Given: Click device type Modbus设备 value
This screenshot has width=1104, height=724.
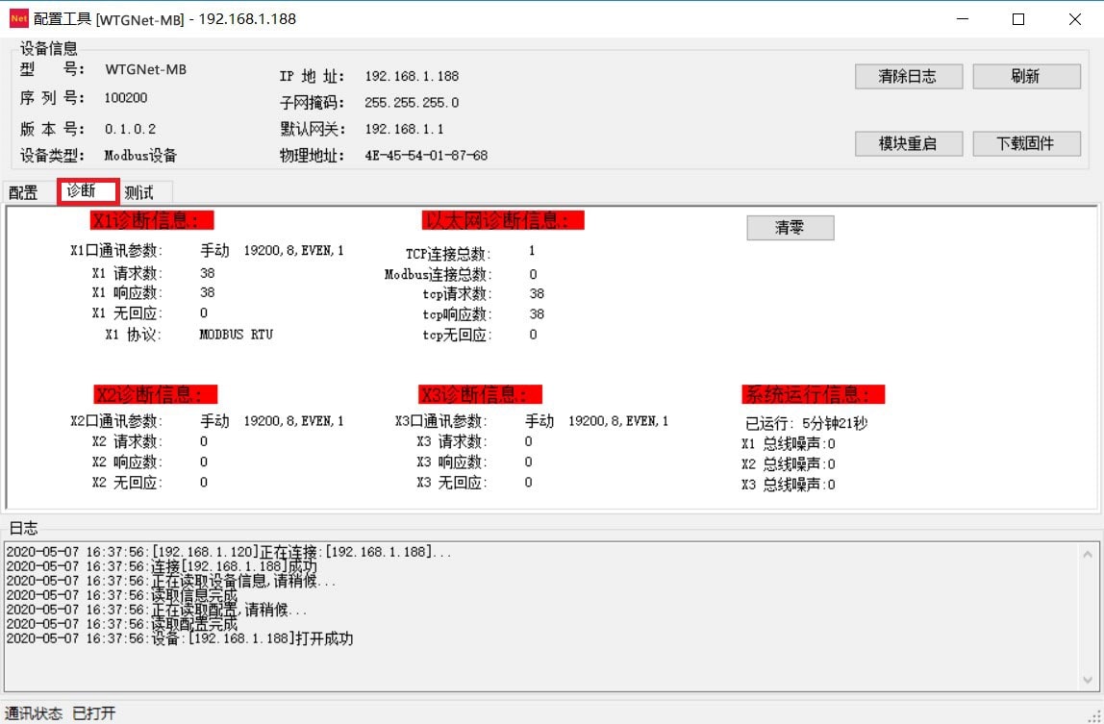Looking at the screenshot, I should click(x=140, y=156).
